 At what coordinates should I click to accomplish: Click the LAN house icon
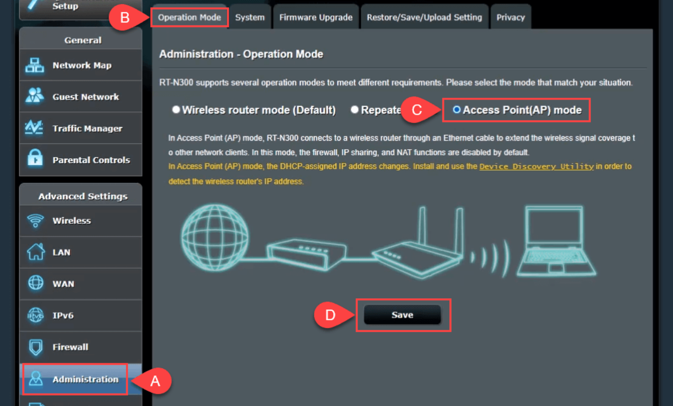[36, 252]
